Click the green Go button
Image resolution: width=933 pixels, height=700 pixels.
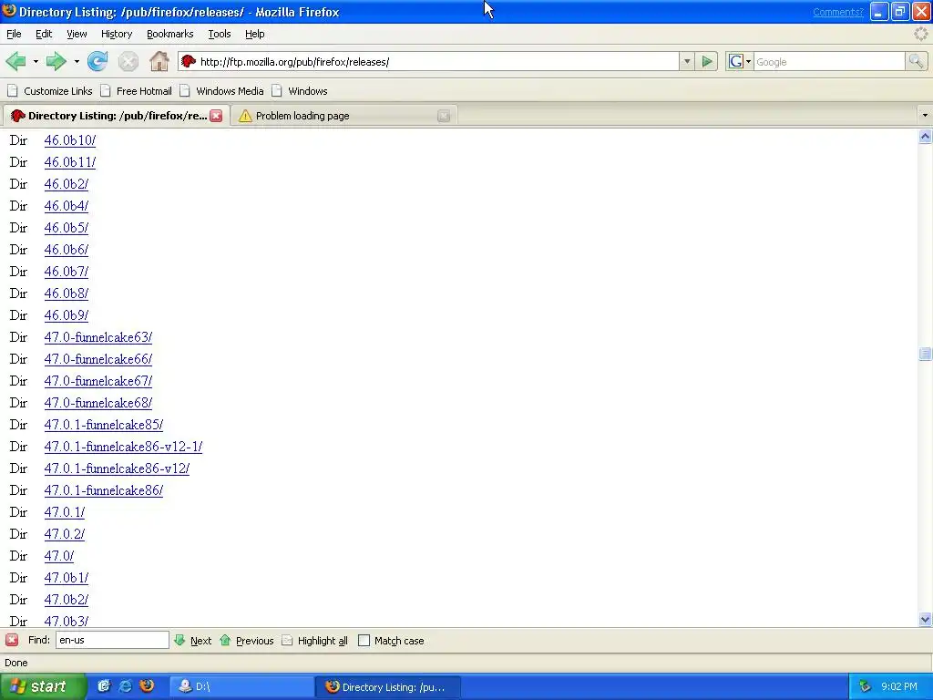[707, 61]
